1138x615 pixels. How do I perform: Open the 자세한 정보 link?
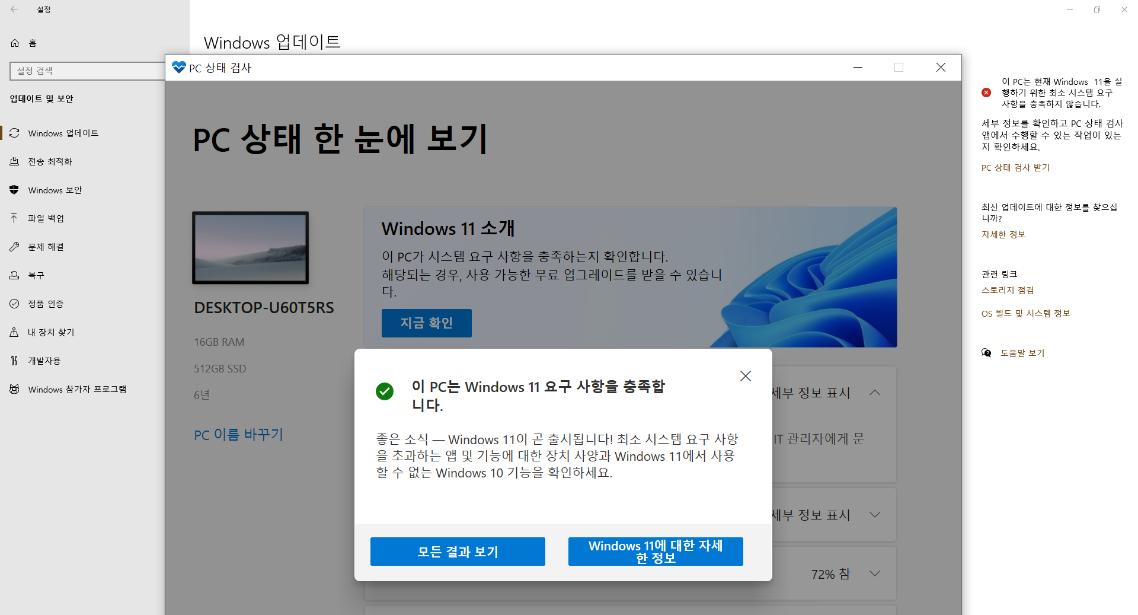point(1003,234)
